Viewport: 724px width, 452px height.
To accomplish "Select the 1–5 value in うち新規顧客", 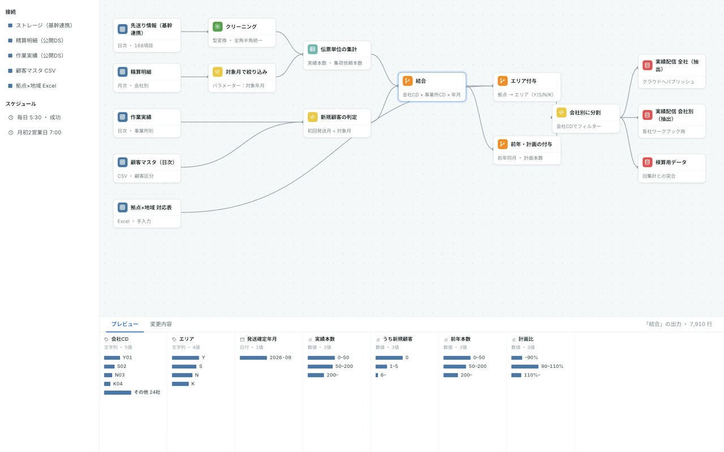I will (x=394, y=366).
